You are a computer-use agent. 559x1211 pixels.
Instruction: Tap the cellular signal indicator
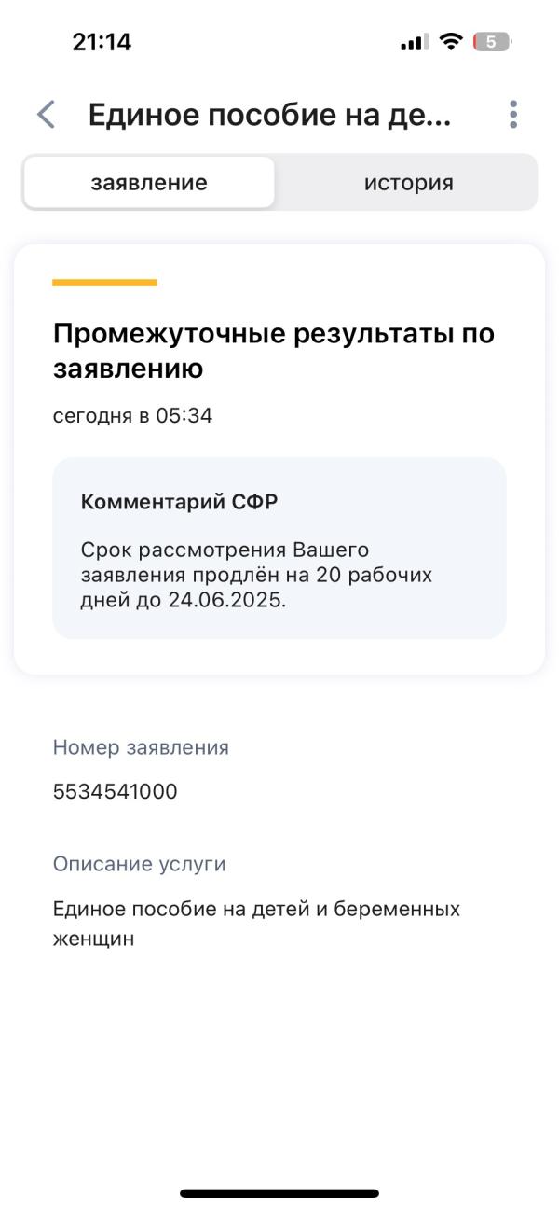[414, 40]
